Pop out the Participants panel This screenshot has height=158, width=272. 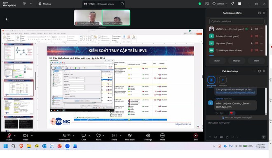click(x=259, y=13)
